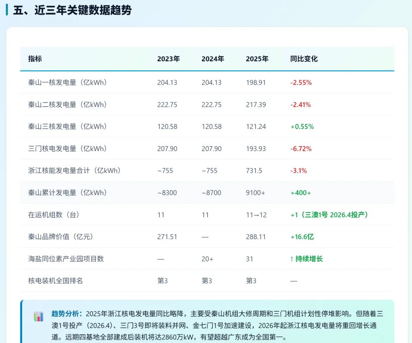Click the -6.72% change value
The width and height of the screenshot is (412, 343).
coord(301,149)
